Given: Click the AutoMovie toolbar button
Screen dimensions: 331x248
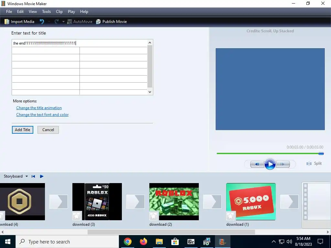Looking at the screenshot, I should point(80,22).
